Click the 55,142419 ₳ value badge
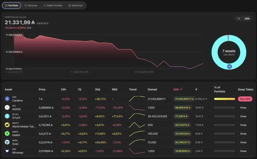This screenshot has width=257, height=159. [x=182, y=125]
